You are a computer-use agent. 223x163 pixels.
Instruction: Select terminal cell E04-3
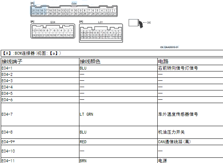tap(40, 81)
